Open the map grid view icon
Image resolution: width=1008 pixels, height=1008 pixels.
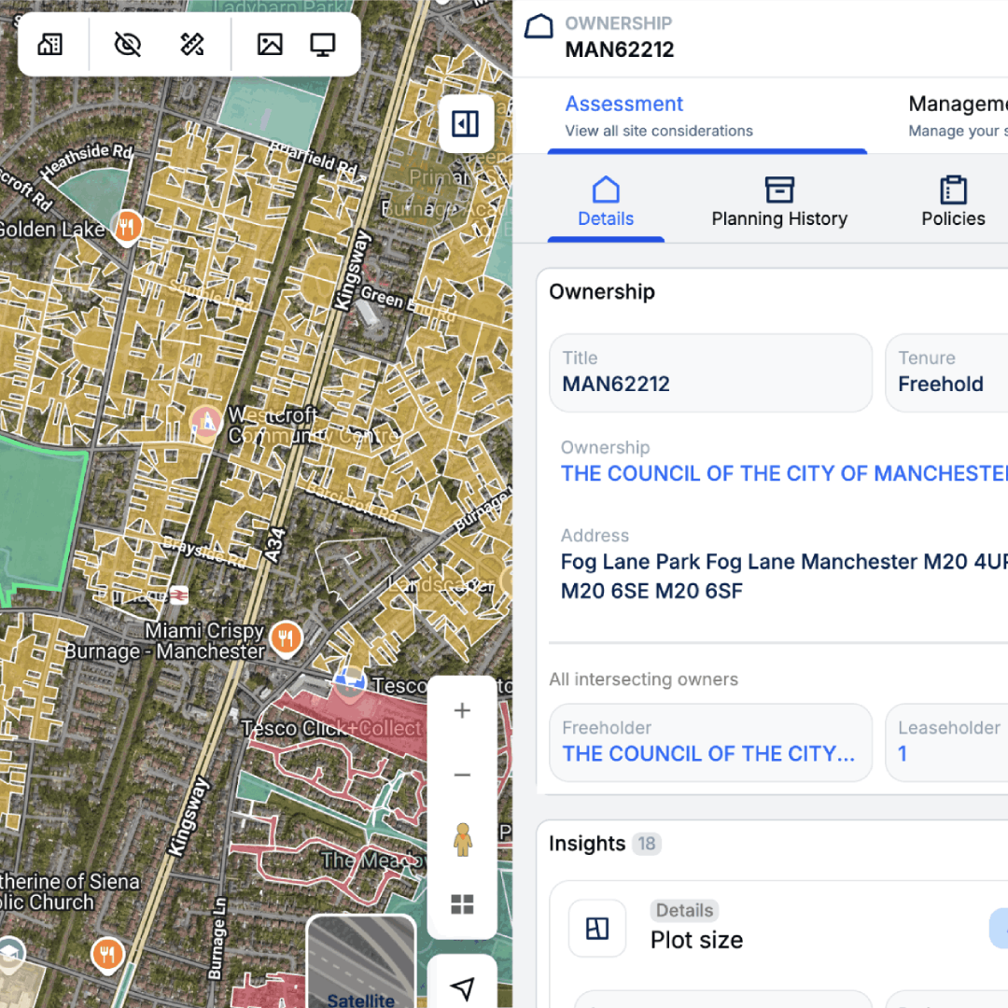[462, 904]
